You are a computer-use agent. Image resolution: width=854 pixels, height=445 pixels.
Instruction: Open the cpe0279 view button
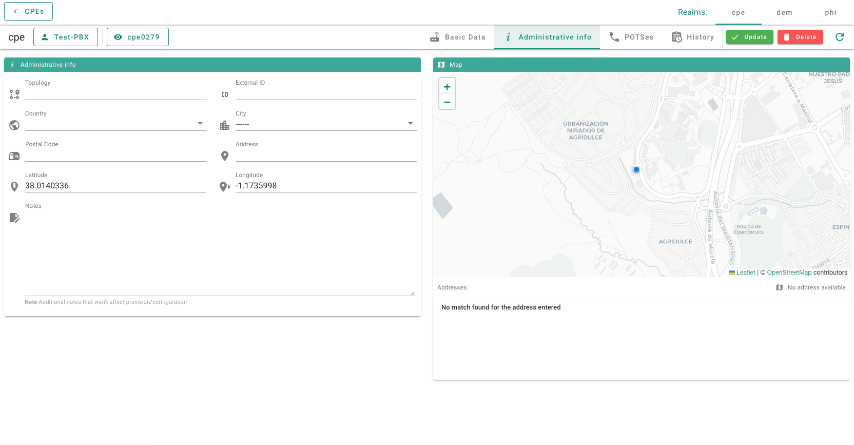point(138,37)
